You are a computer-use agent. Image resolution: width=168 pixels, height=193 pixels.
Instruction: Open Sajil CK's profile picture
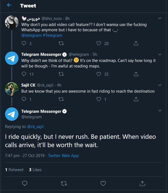12,88
